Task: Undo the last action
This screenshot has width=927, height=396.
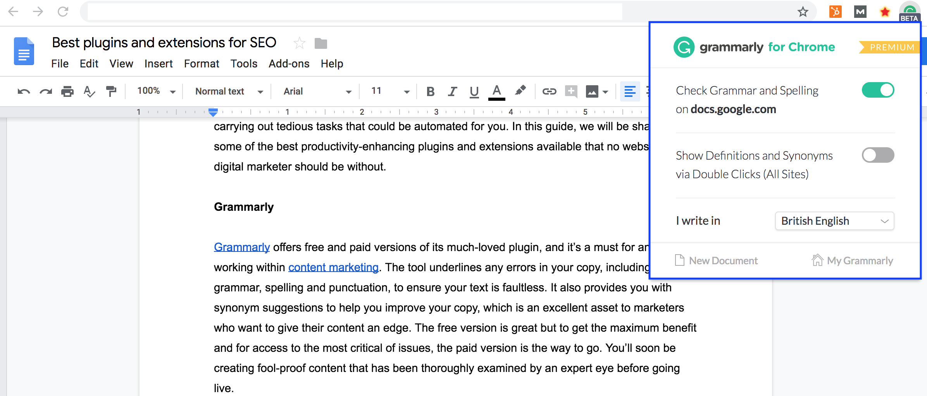Action: click(x=24, y=91)
